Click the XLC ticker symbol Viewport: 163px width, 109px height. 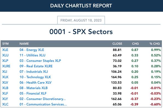[5, 104]
